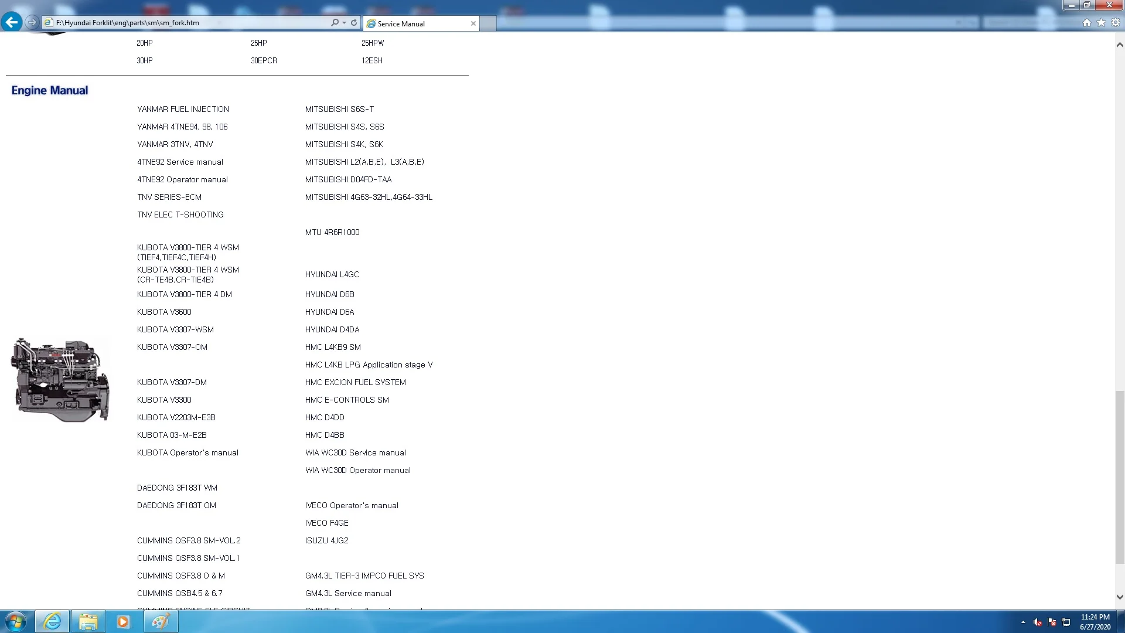Open the taskbar clock and date
The width and height of the screenshot is (1125, 633).
tap(1095, 622)
